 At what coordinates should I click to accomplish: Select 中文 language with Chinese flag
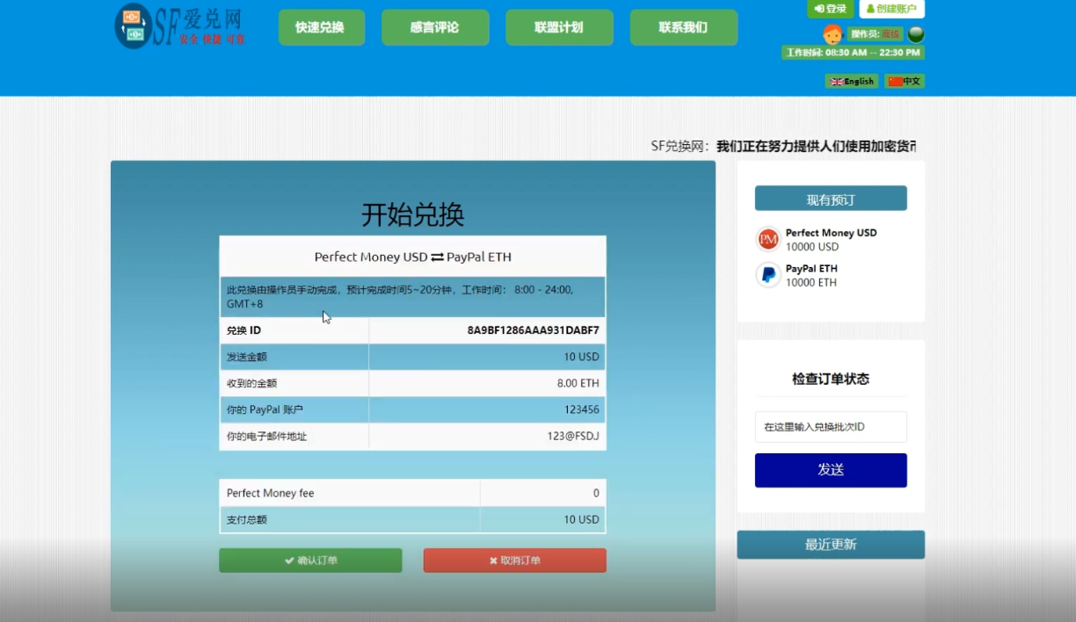(x=904, y=81)
